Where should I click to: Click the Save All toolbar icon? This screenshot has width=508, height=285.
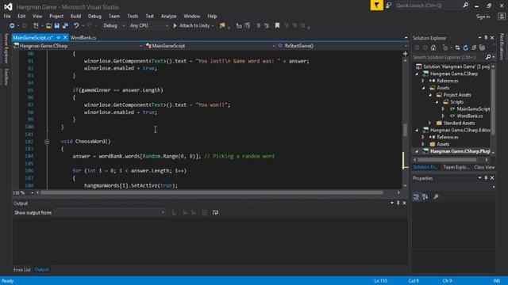[x=65, y=25]
